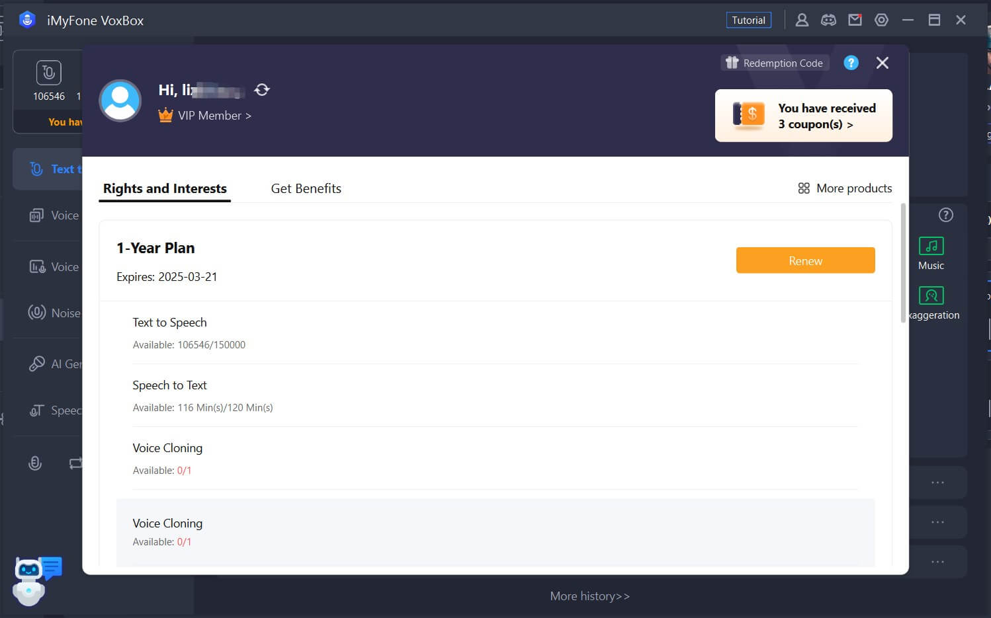Click the 1-Year Plan heading
Image resolution: width=991 pixels, height=618 pixels.
[155, 248]
